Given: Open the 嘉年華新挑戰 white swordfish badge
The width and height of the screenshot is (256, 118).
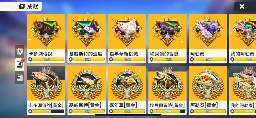Looking at the screenshot, I should pos(127,31).
